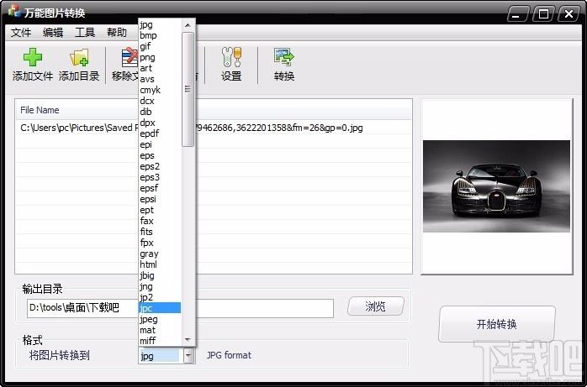Select jpc in the format list

pos(160,308)
